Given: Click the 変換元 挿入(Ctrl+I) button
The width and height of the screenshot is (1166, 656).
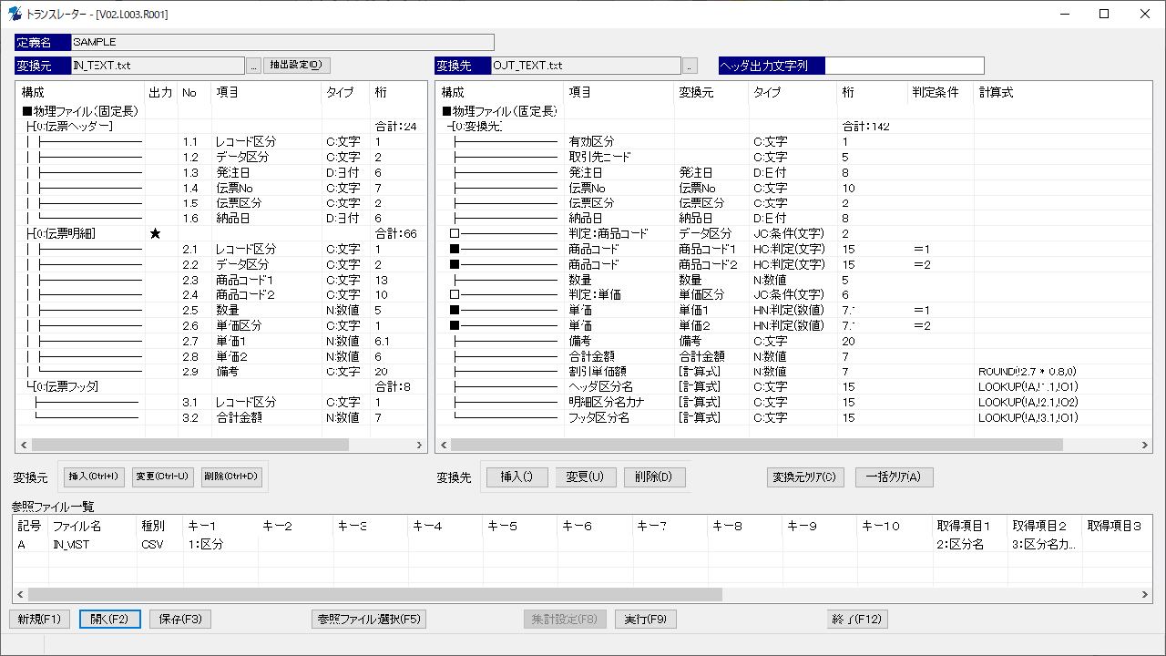Looking at the screenshot, I should click(94, 477).
